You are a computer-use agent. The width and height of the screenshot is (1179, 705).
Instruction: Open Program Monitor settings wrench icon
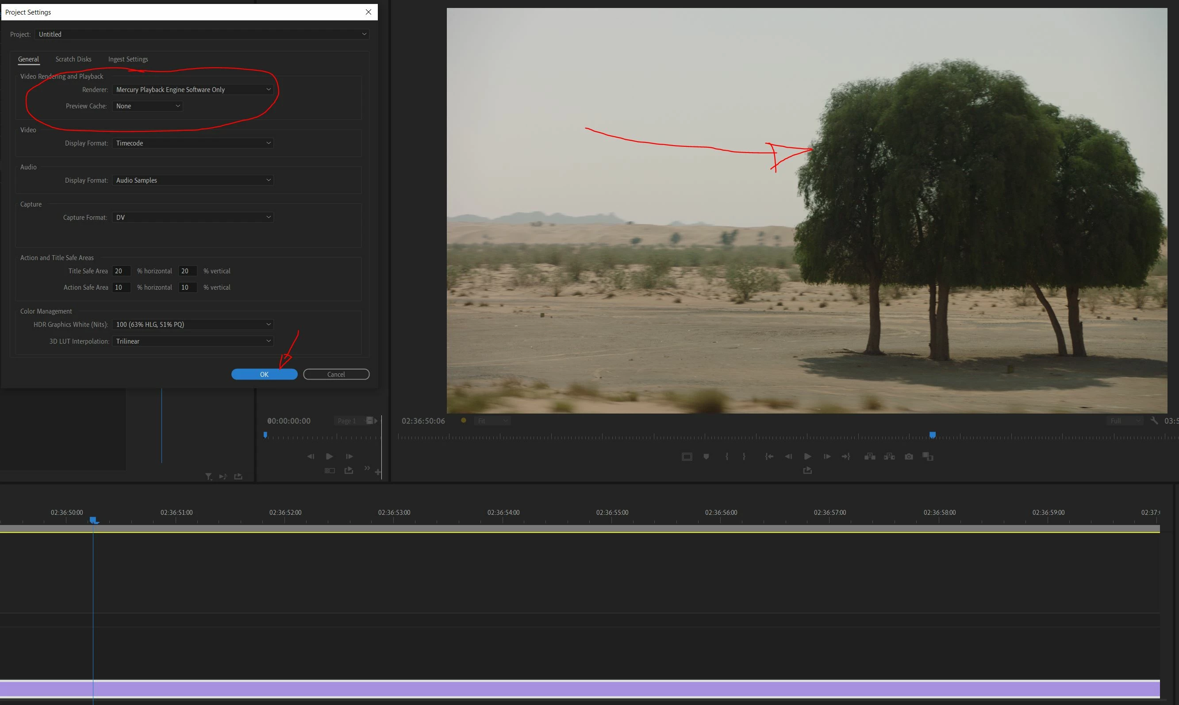(1154, 421)
